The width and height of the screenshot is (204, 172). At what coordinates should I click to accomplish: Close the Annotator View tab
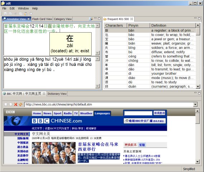click(x=29, y=19)
